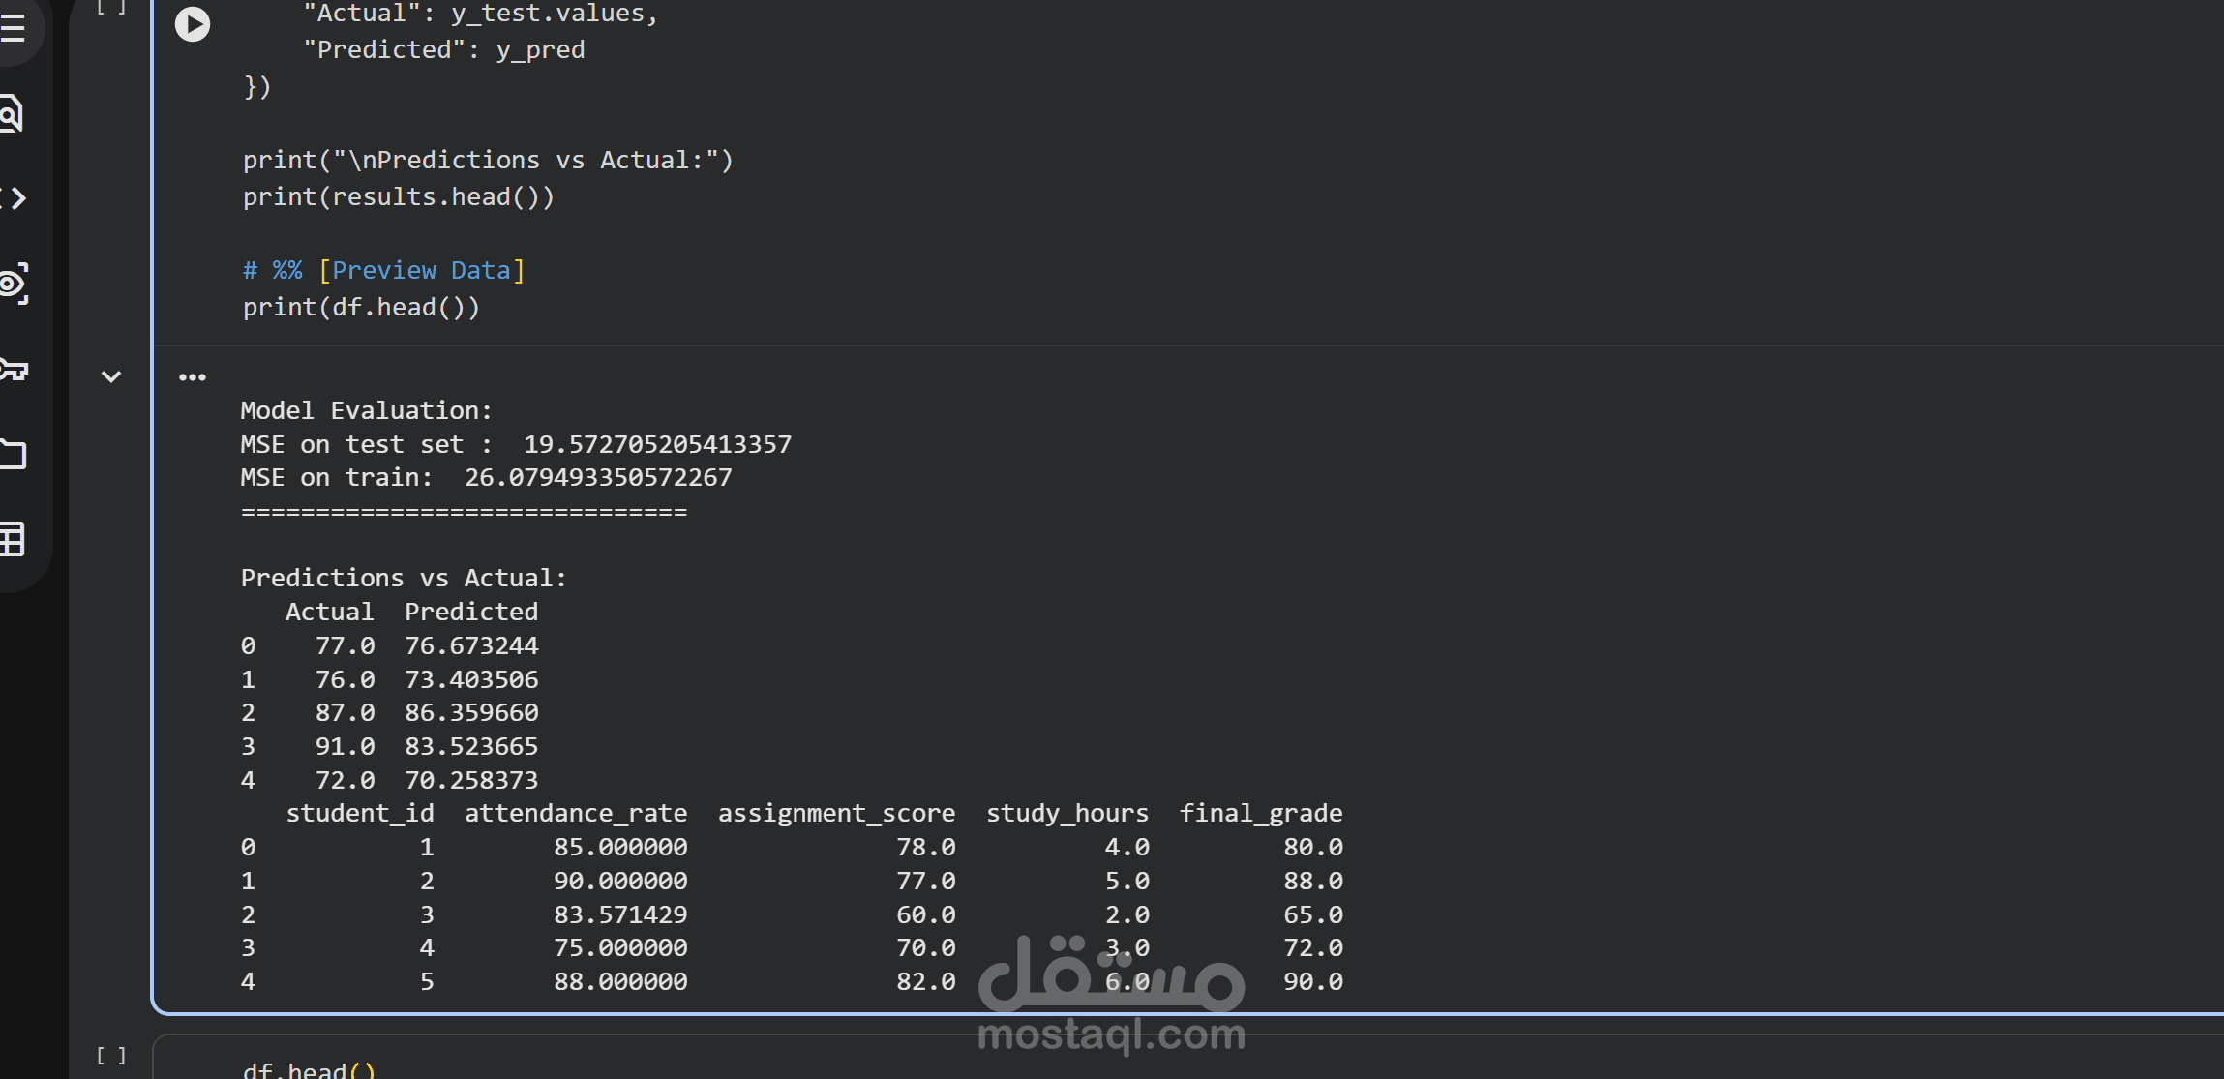Collapse the cell output with chevron
Viewport: 2224px width, 1079px height.
click(111, 376)
